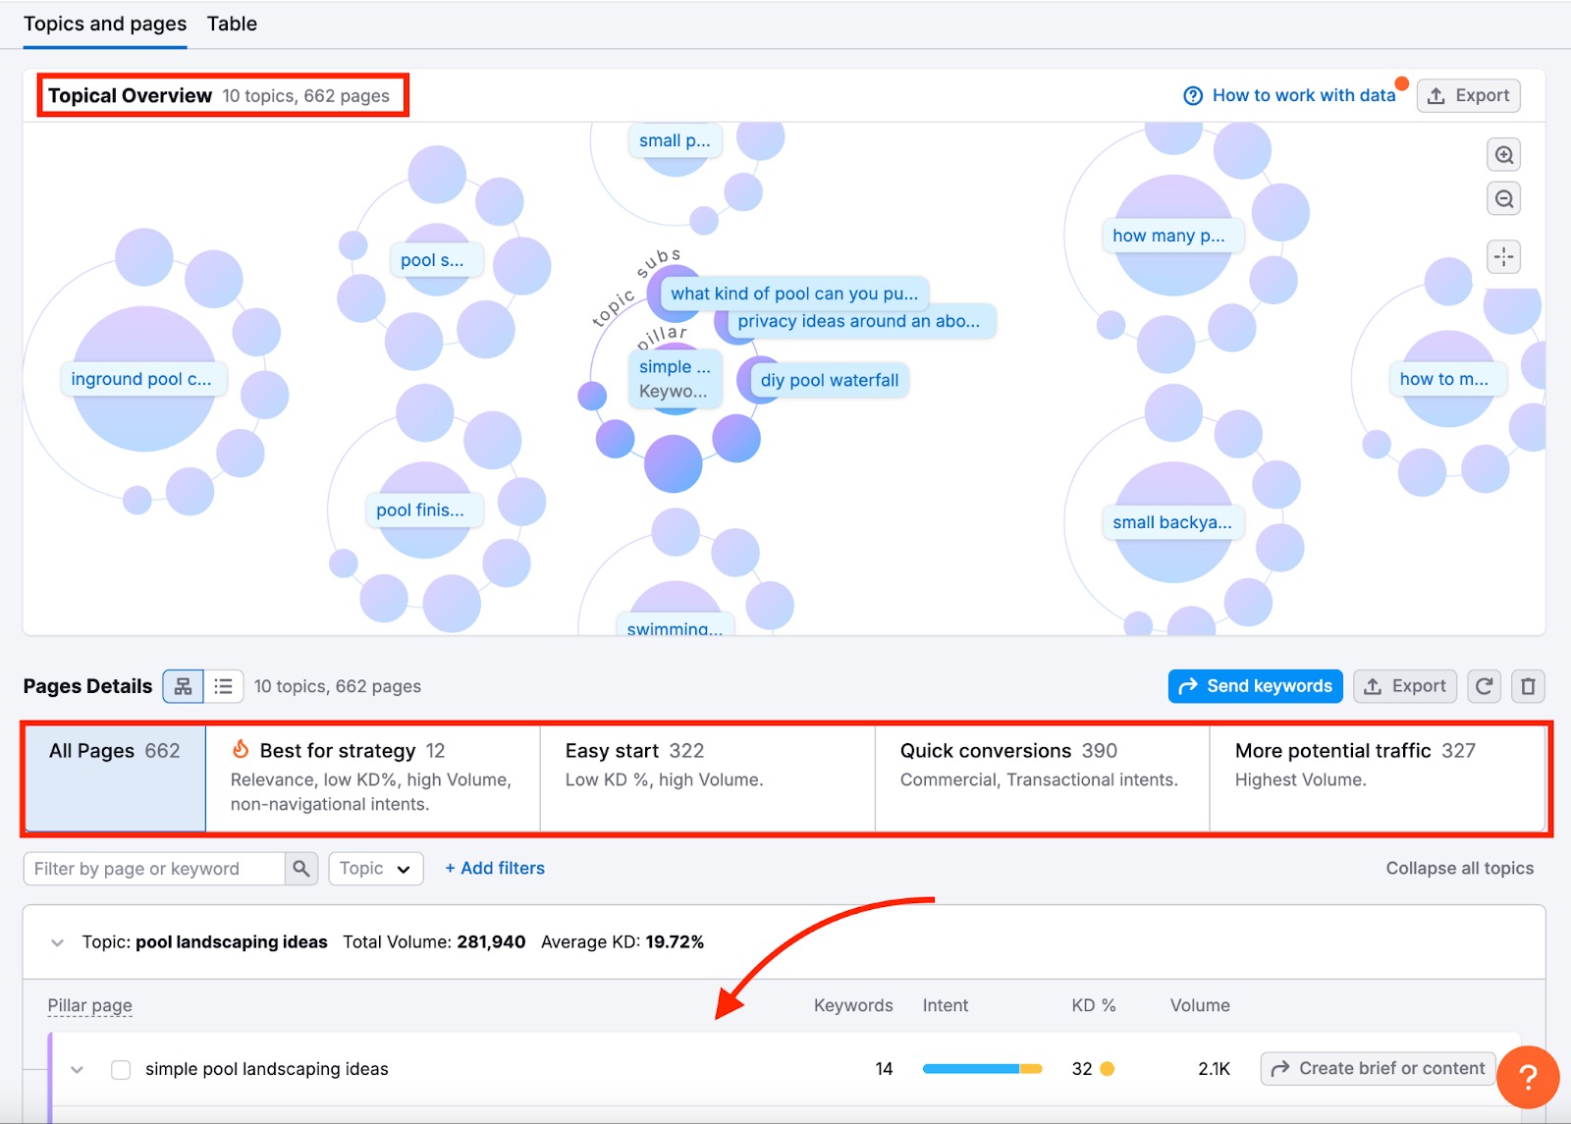Open the Topic filter dropdown
This screenshot has width=1571, height=1124.
376,869
